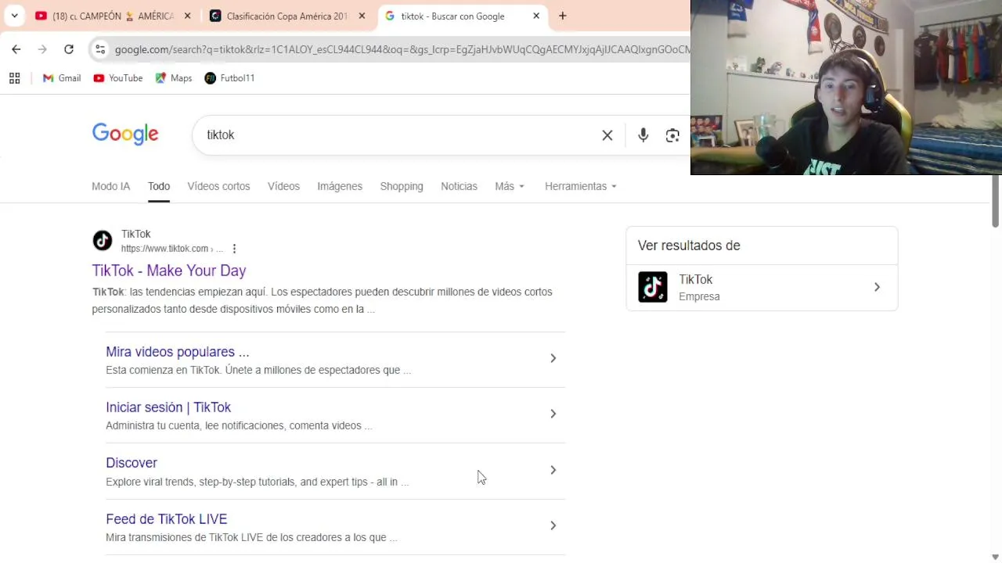Search by image with Google Lens
Screen dimensions: 1002x563
[x=672, y=135]
